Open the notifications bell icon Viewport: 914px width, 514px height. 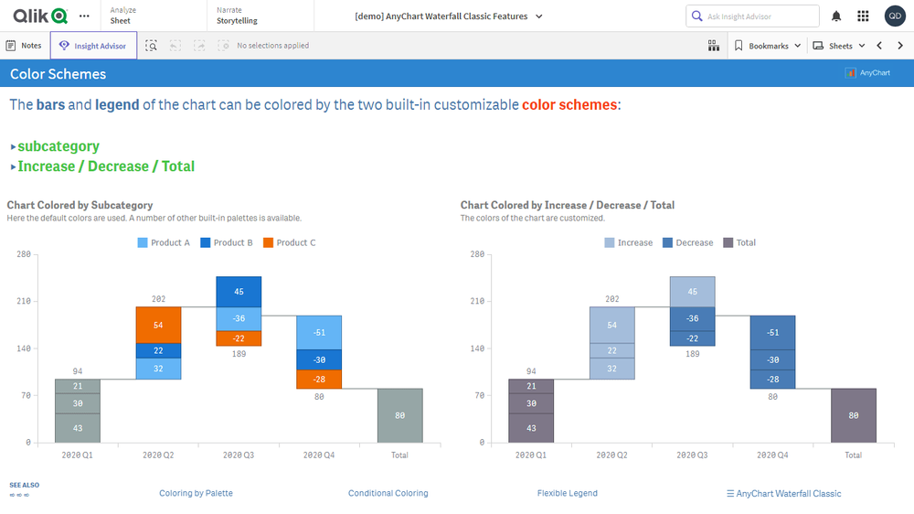(x=836, y=16)
